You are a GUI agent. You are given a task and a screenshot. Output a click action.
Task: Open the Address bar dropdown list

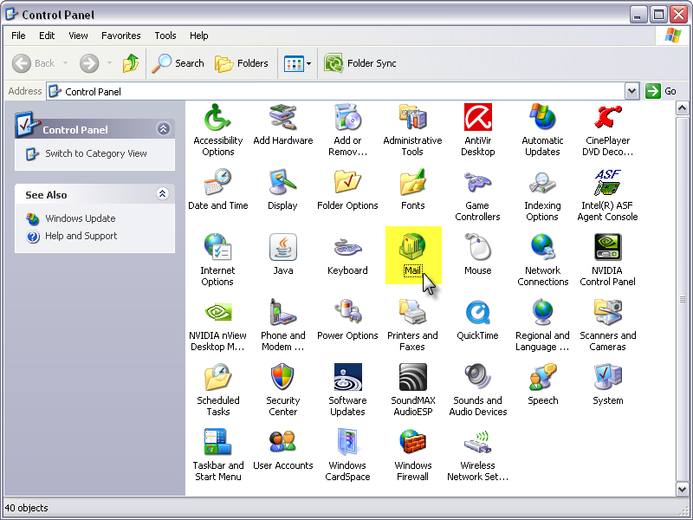click(631, 91)
